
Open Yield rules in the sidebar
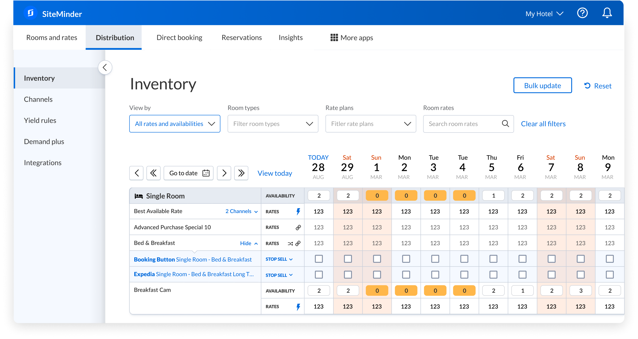pyautogui.click(x=40, y=120)
